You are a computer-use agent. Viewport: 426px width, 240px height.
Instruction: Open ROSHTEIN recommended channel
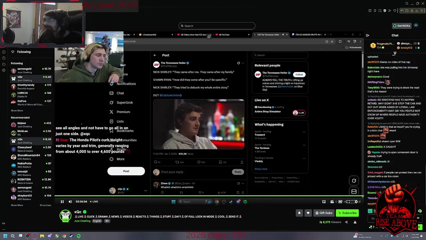click(31, 181)
